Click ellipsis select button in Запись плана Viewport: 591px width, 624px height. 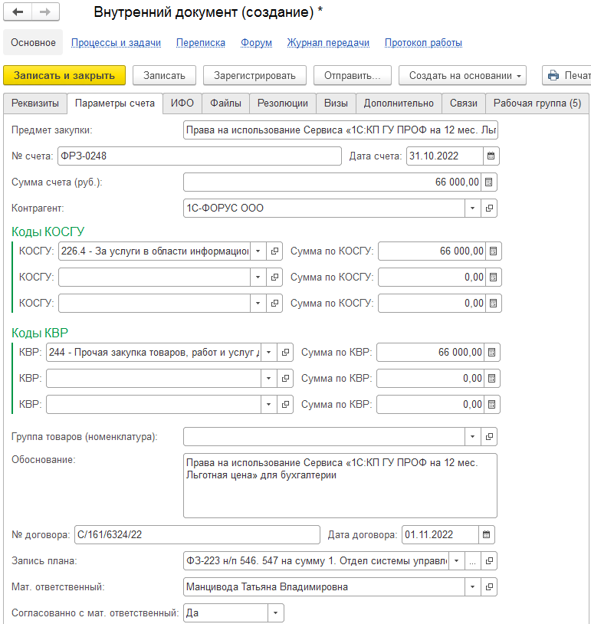472,560
